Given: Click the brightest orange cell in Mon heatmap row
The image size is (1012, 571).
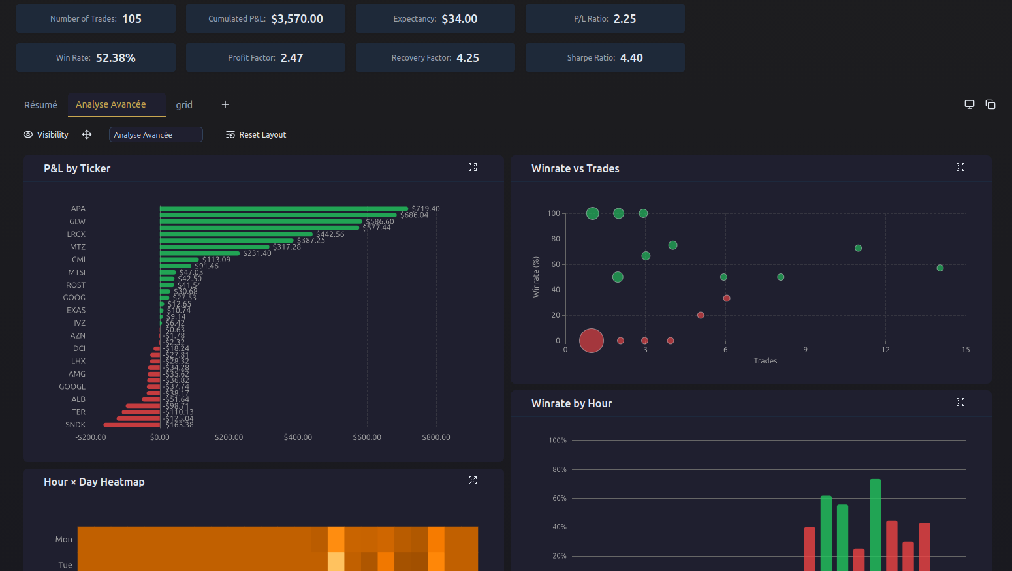Looking at the screenshot, I should [x=336, y=539].
